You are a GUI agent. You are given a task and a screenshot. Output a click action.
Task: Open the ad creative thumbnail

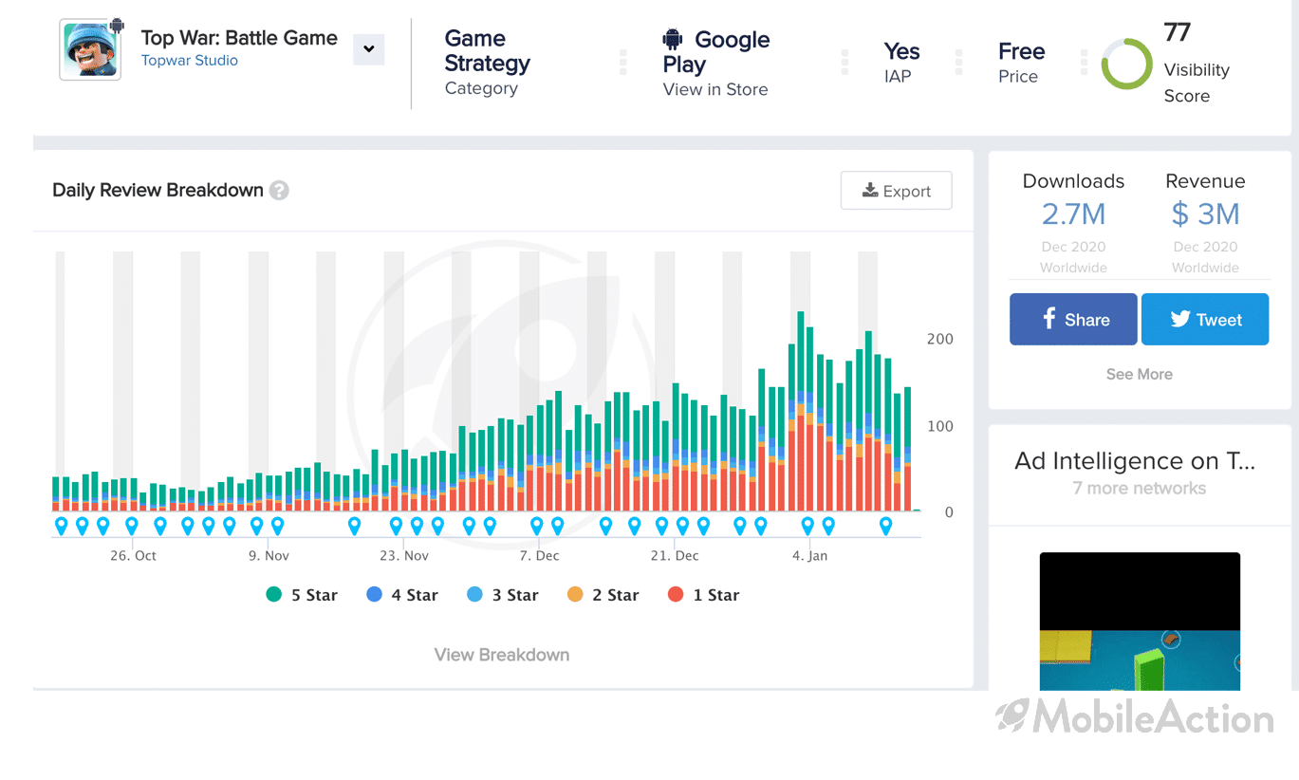pos(1140,622)
